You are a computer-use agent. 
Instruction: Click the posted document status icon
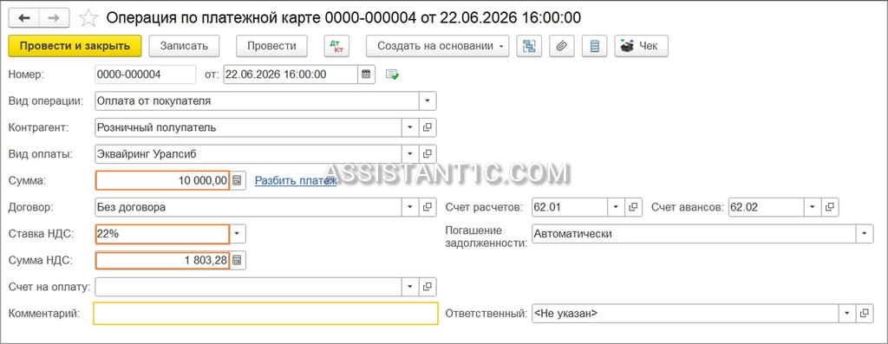393,75
